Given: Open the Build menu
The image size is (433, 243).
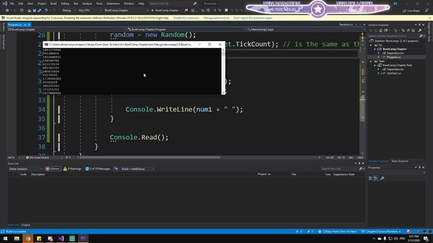Looking at the screenshot, I should [53, 3].
